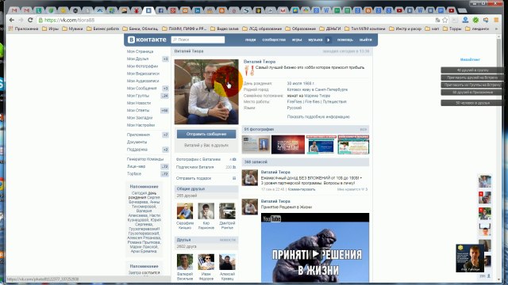Image resolution: width=508 pixels, height=285 pixels.
Task: Open the green puzzle extension icon in Chrome toolbar
Action: 475,20
